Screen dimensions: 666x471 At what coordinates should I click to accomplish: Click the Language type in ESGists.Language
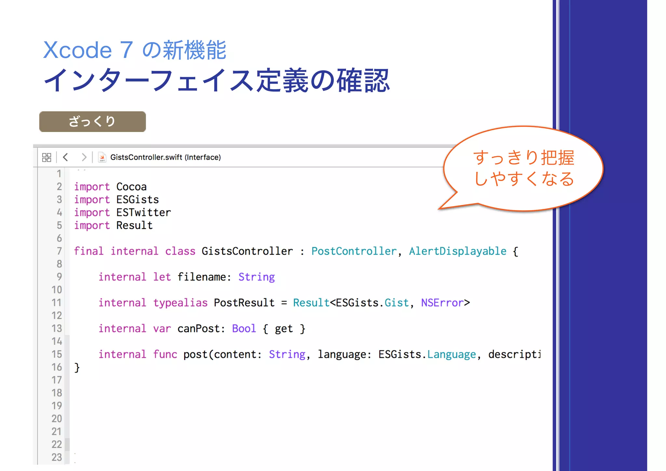coord(451,354)
